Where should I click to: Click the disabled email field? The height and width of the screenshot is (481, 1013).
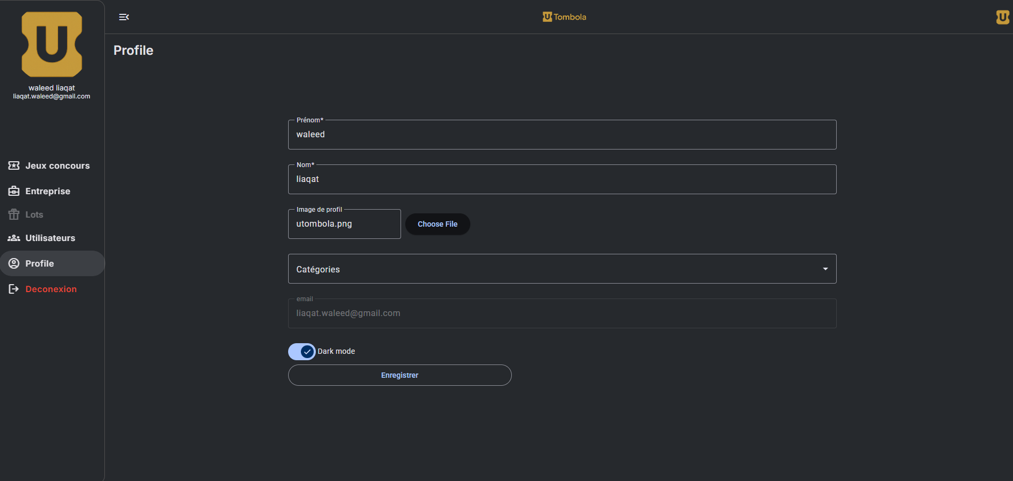click(x=562, y=313)
